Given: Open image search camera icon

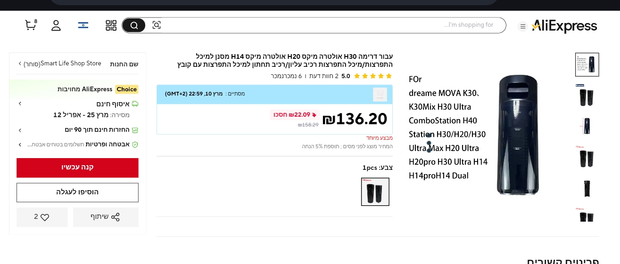Looking at the screenshot, I should 157,25.
